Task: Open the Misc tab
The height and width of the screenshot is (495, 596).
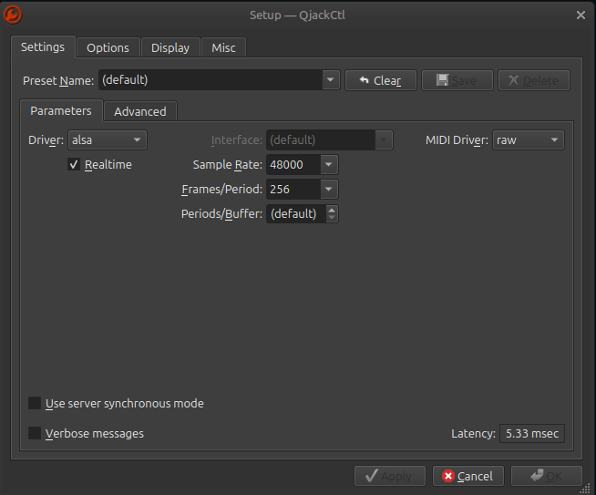Action: (223, 48)
